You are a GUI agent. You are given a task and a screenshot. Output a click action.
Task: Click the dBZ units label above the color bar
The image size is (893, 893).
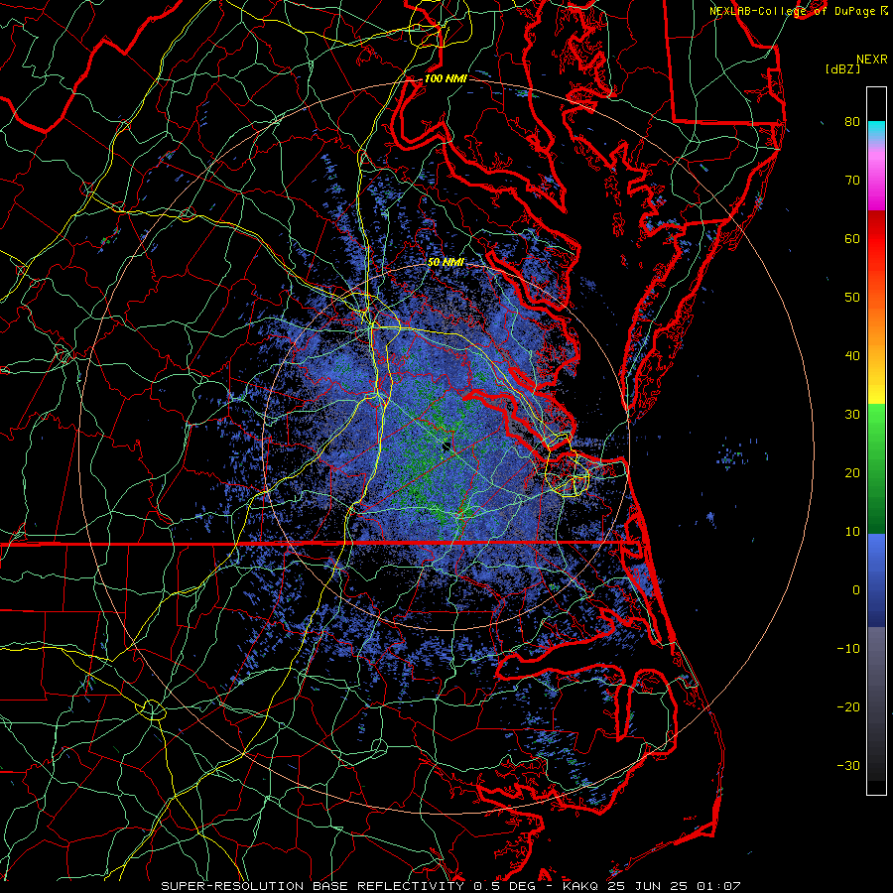click(x=842, y=68)
